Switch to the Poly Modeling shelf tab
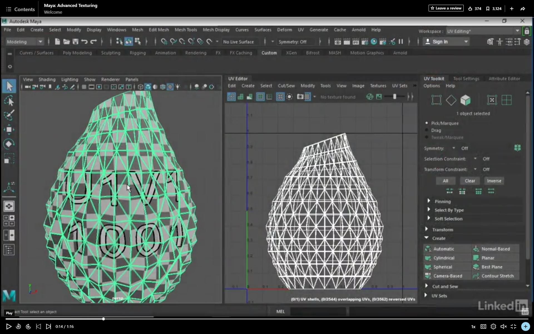The width and height of the screenshot is (534, 334). [x=77, y=53]
